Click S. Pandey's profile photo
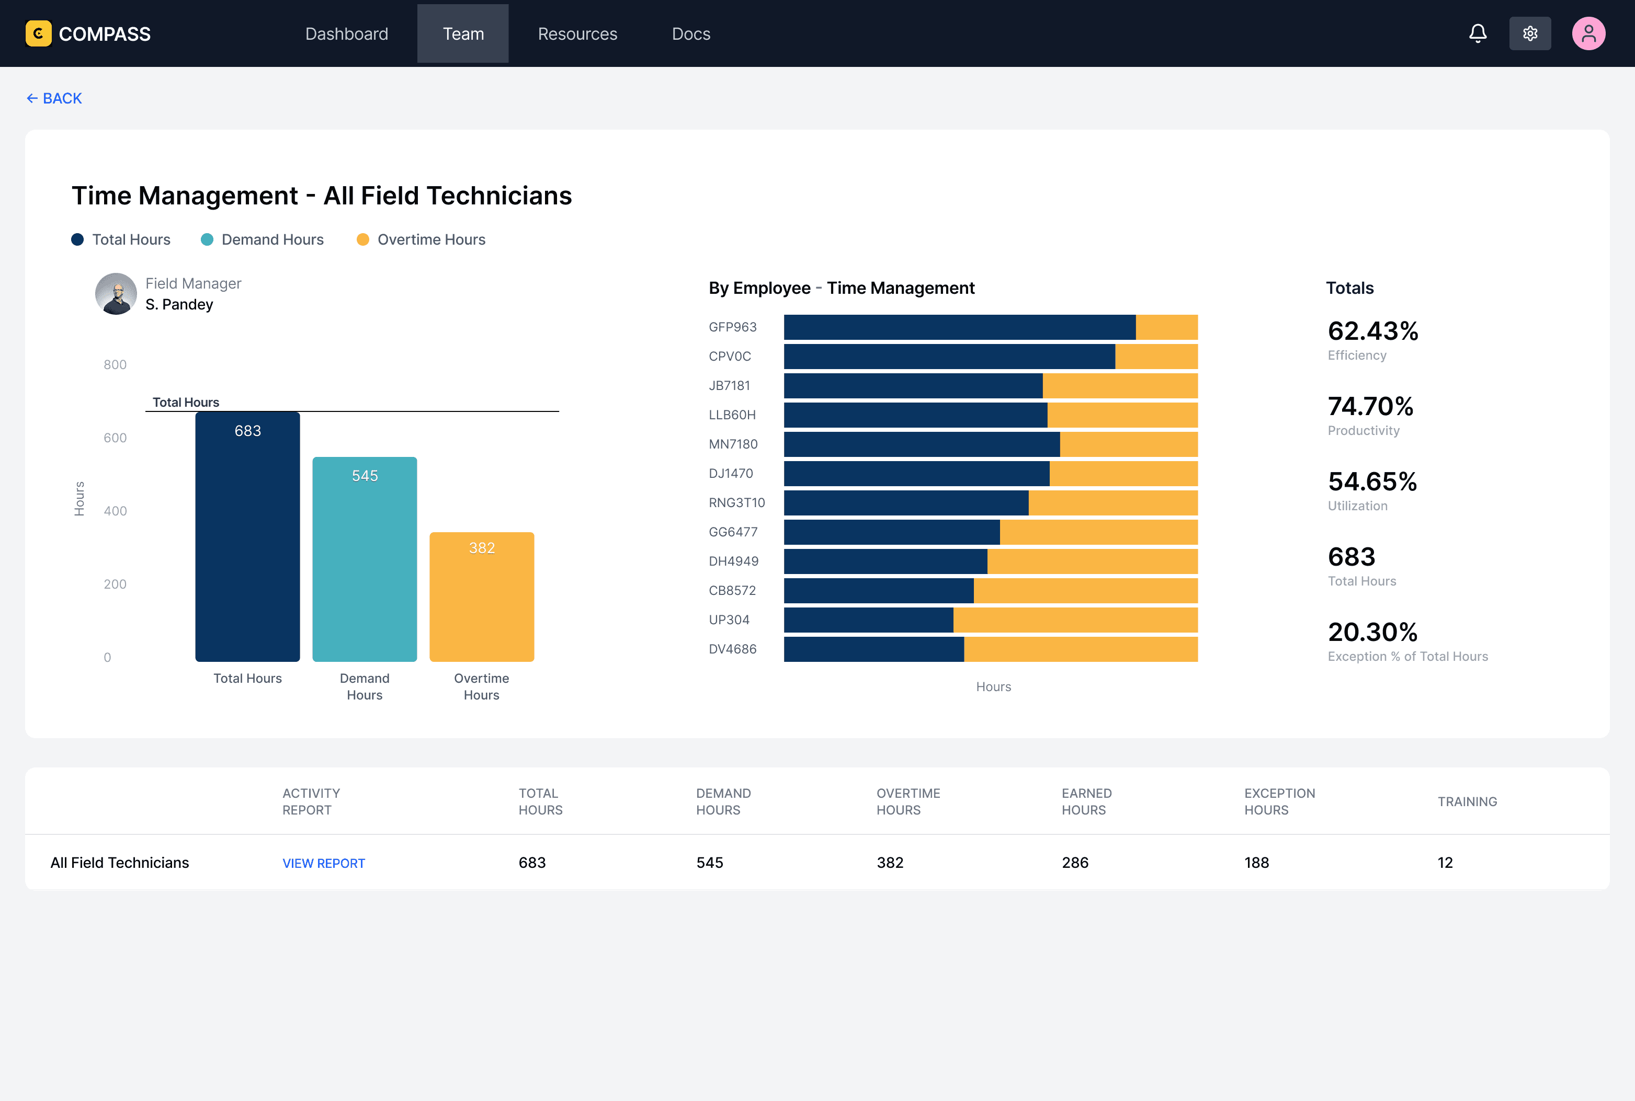This screenshot has height=1101, width=1635. (116, 293)
